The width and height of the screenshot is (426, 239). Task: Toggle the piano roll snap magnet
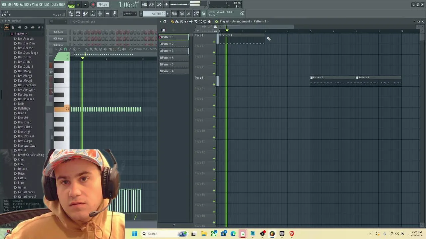65,49
